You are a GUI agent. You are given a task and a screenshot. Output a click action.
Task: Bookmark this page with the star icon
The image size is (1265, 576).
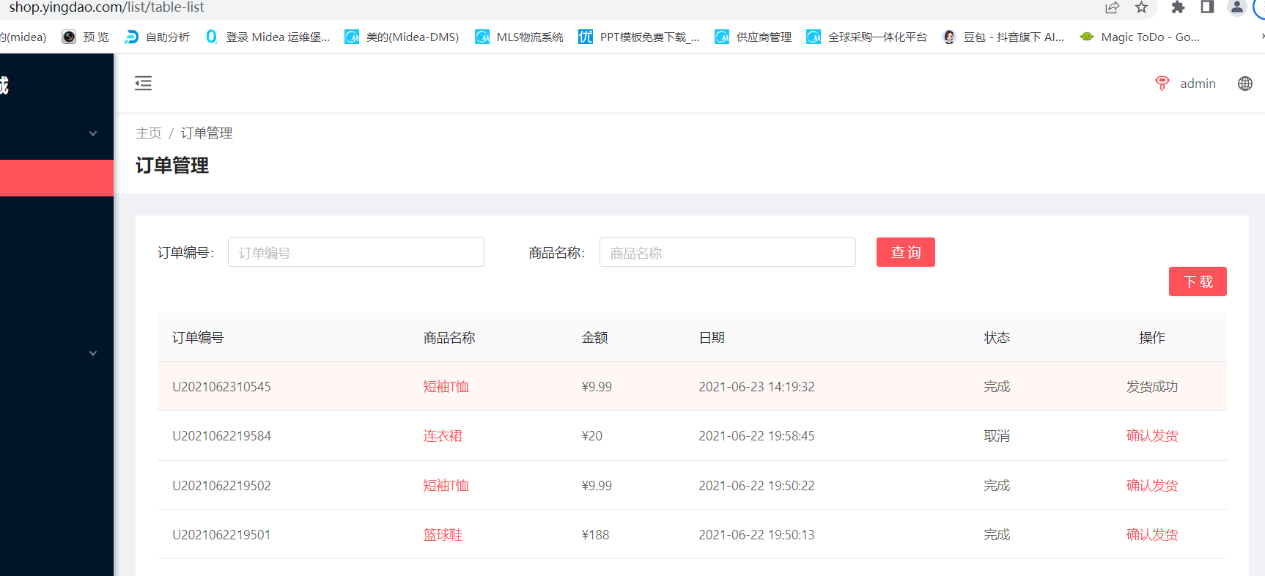(1141, 7)
